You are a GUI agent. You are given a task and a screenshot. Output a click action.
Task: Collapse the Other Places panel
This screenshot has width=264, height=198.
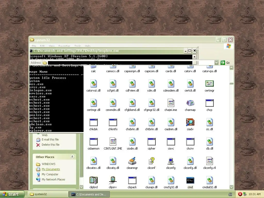coord(72,157)
